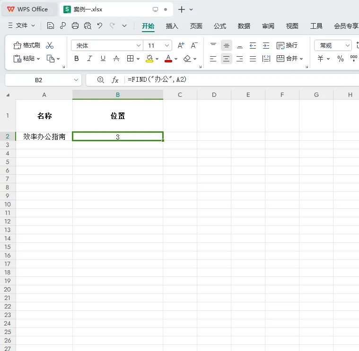Image resolution: width=359 pixels, height=351 pixels.
Task: Click the Redo arrow
Action: pos(112,26)
